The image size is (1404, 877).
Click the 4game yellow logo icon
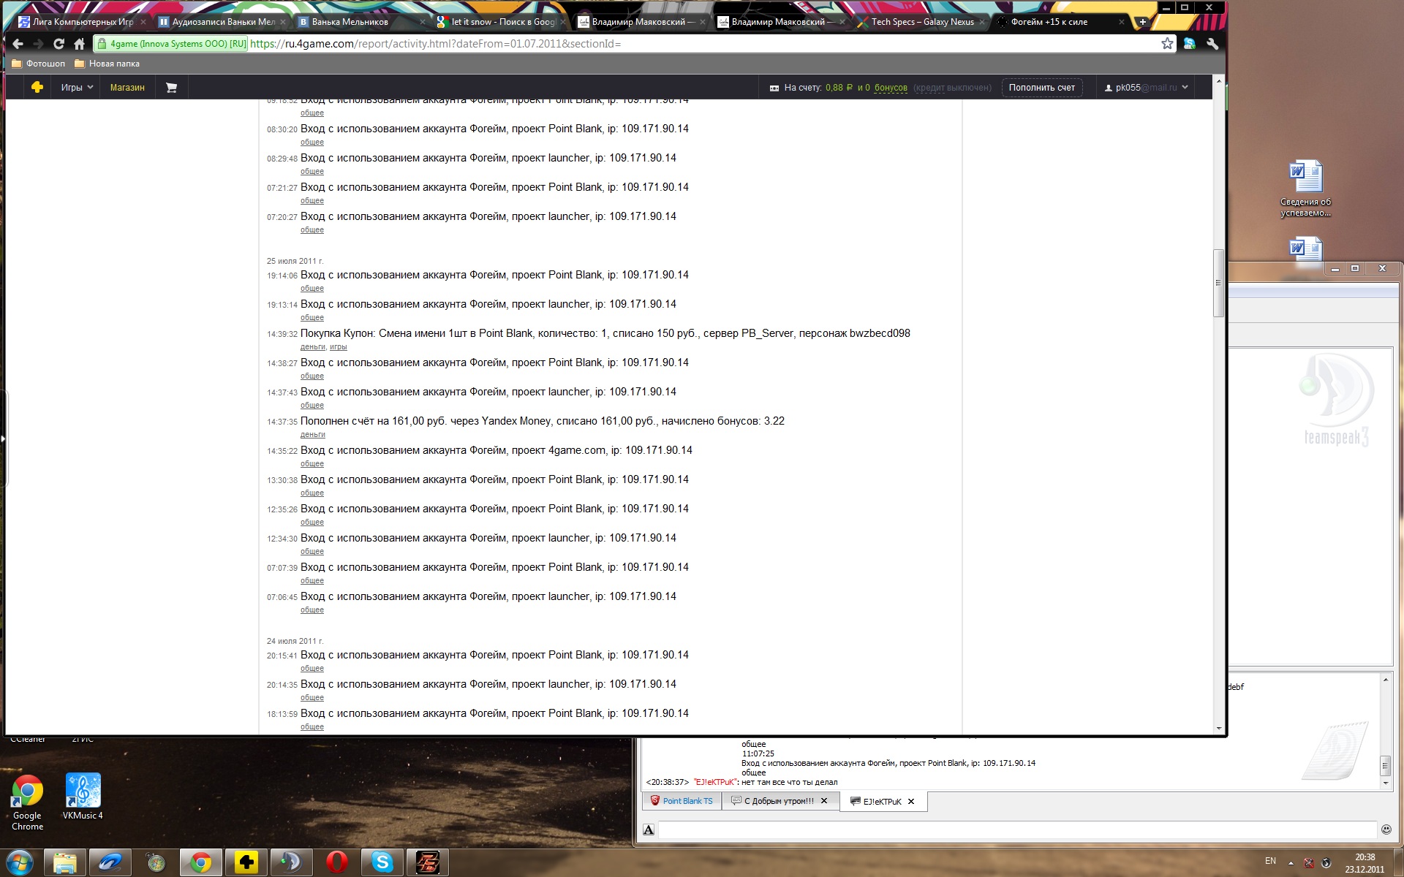[x=37, y=87]
